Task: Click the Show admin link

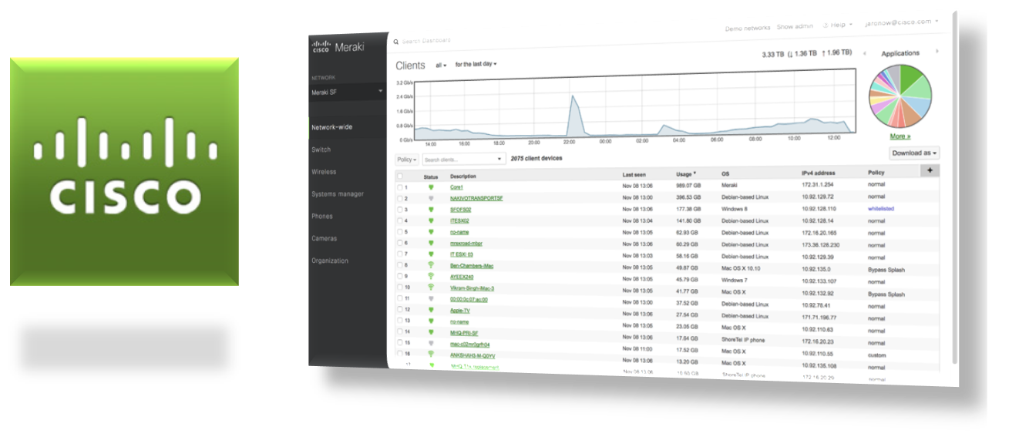Action: coord(795,27)
